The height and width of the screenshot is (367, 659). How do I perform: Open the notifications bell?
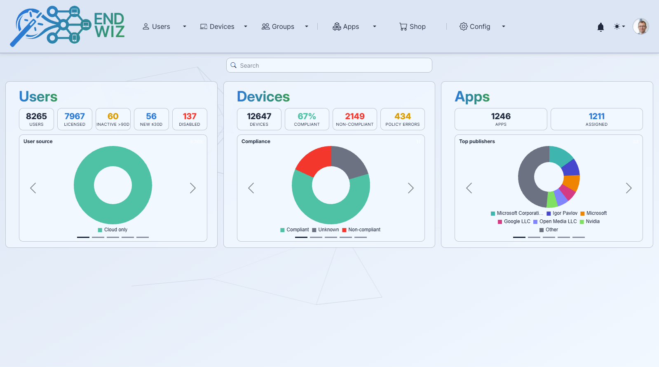(600, 27)
